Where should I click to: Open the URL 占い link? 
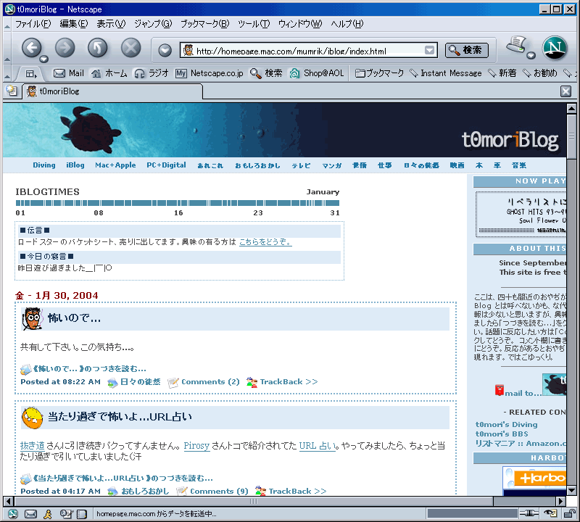(318, 446)
